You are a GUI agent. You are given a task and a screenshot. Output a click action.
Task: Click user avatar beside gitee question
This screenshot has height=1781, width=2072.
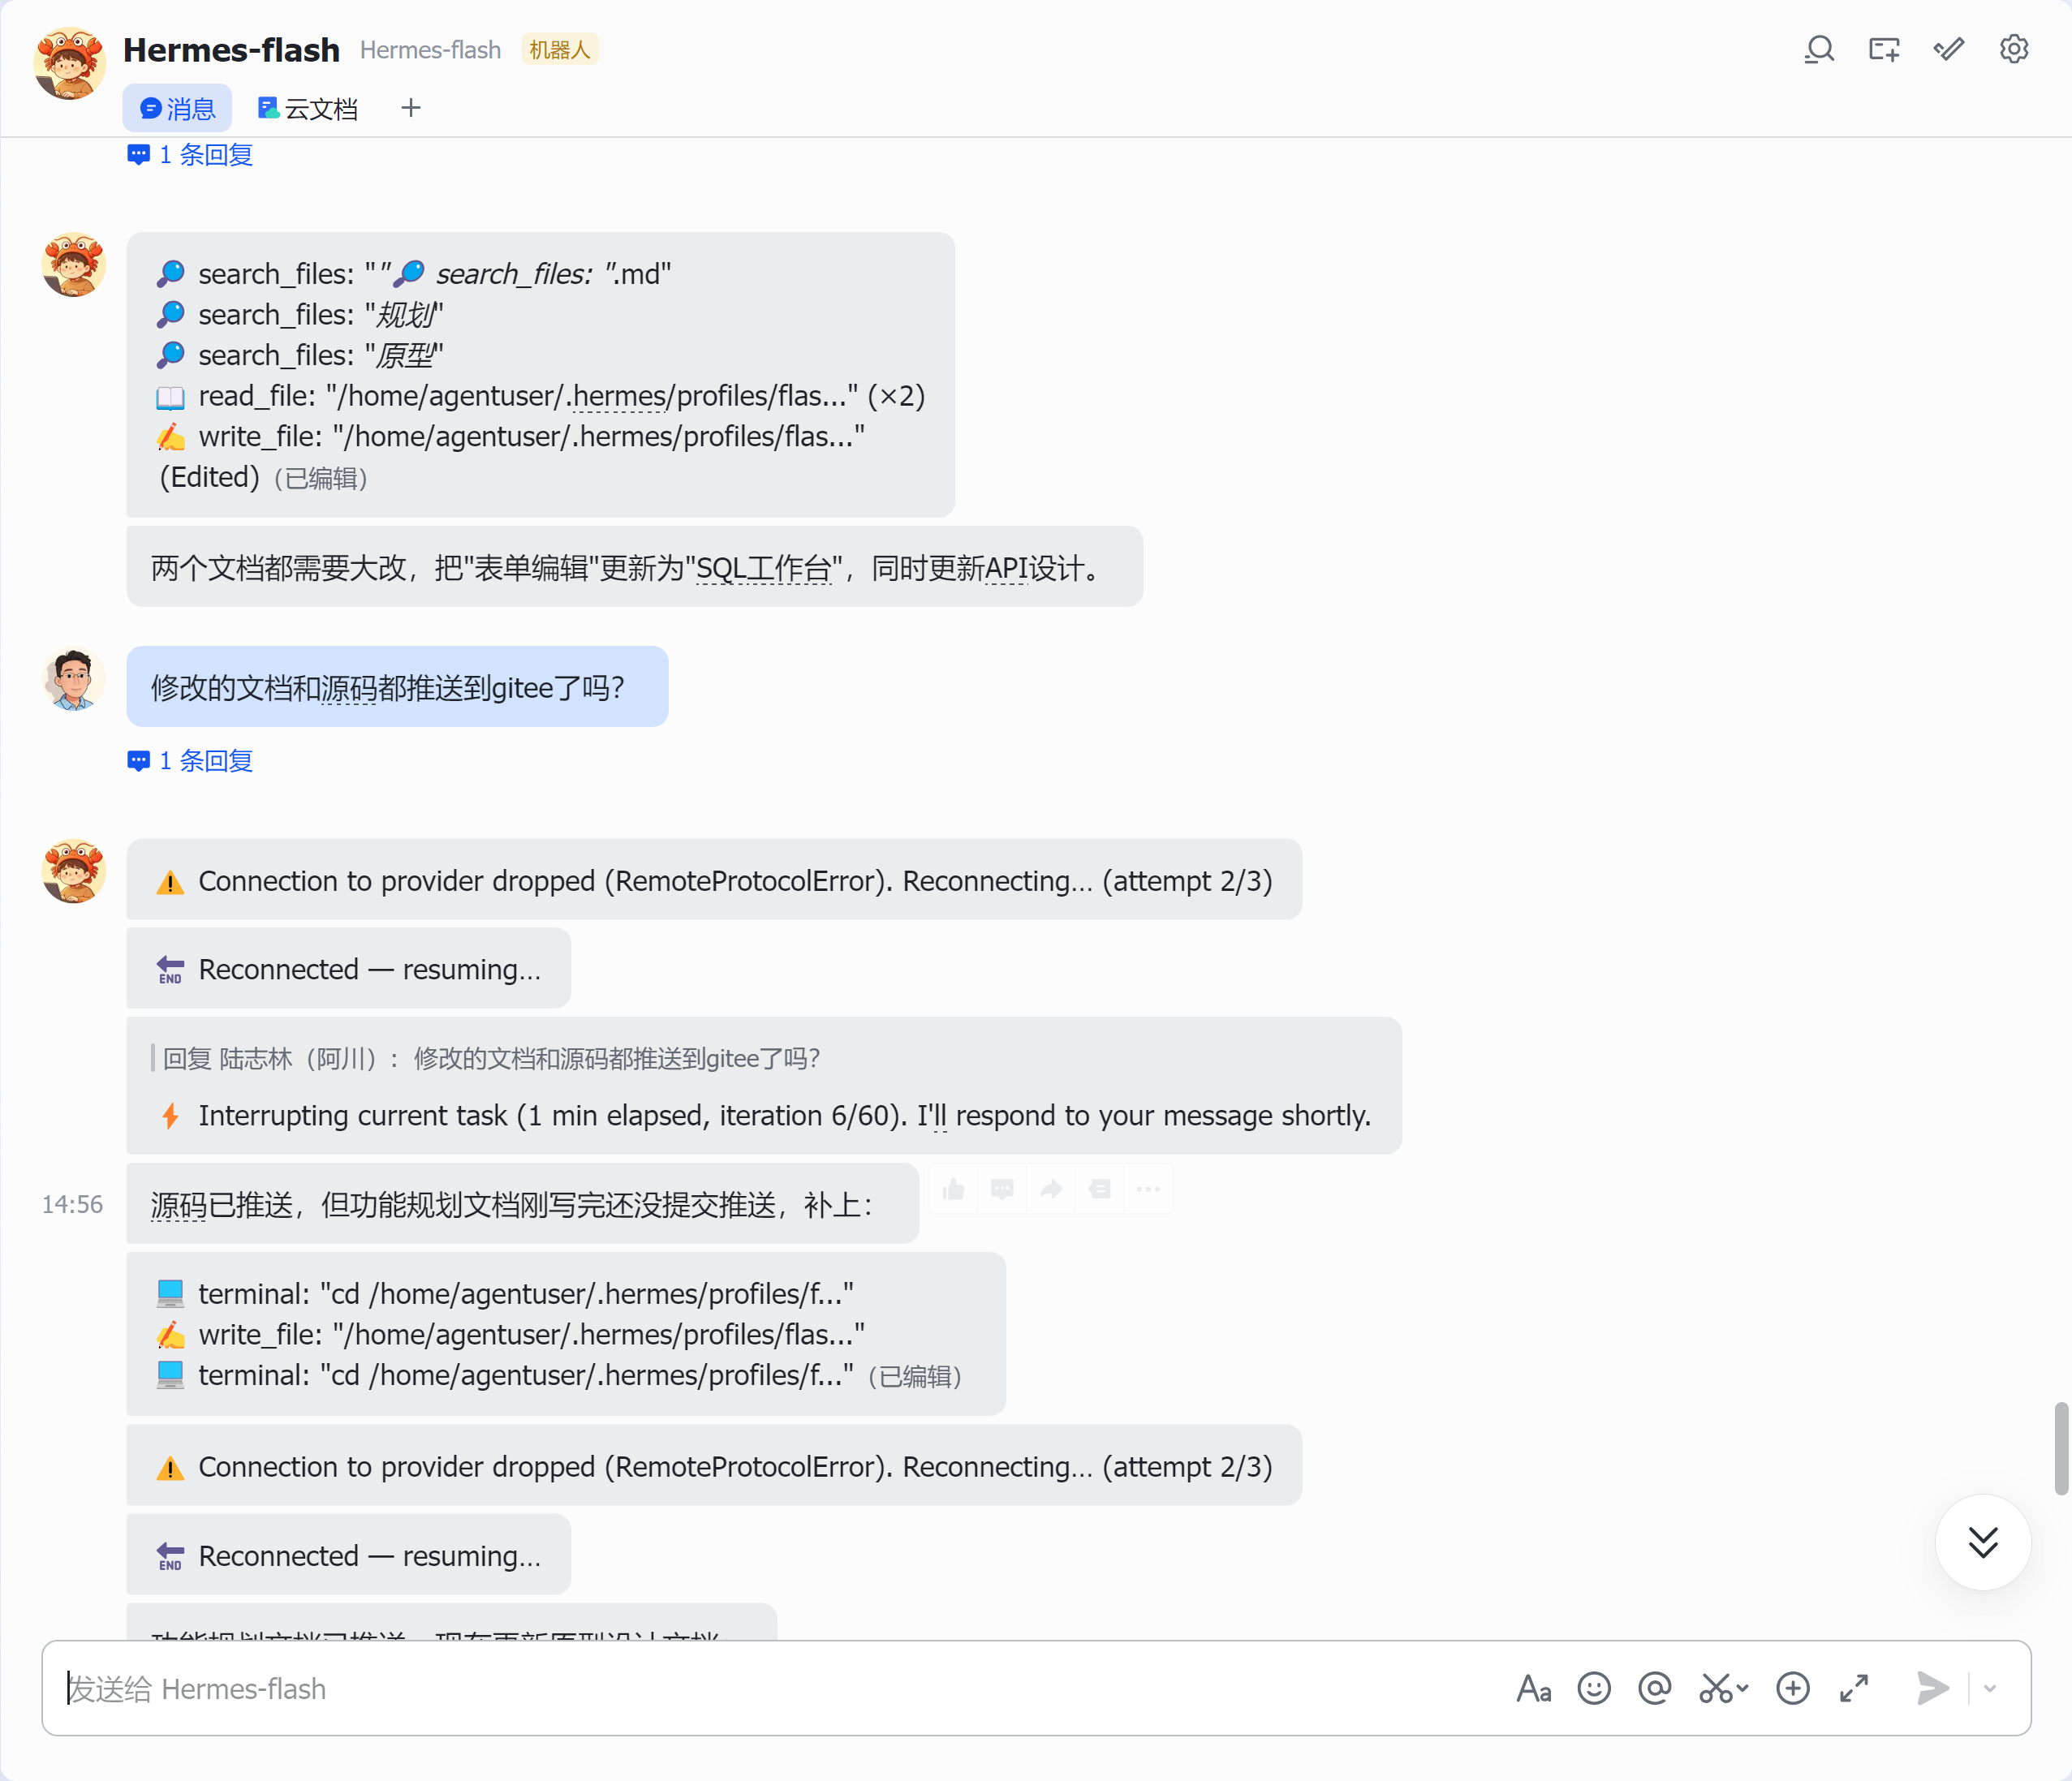(73, 679)
